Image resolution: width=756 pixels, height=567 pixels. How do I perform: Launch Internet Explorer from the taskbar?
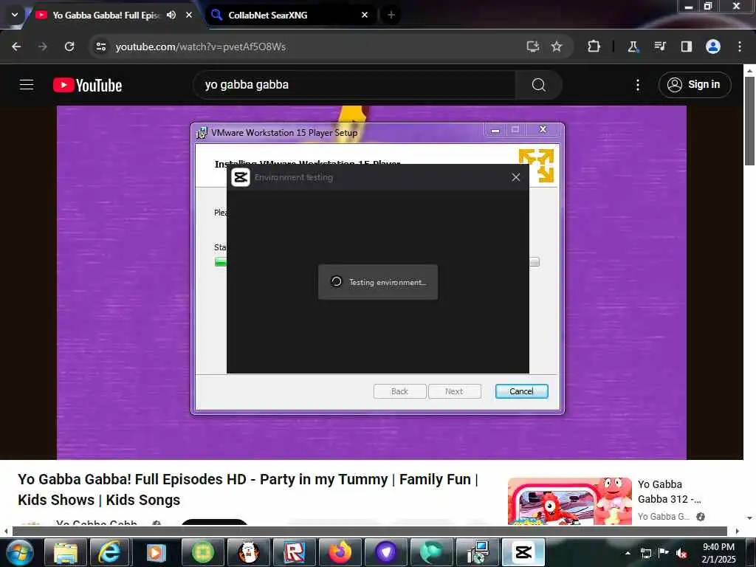(x=110, y=552)
